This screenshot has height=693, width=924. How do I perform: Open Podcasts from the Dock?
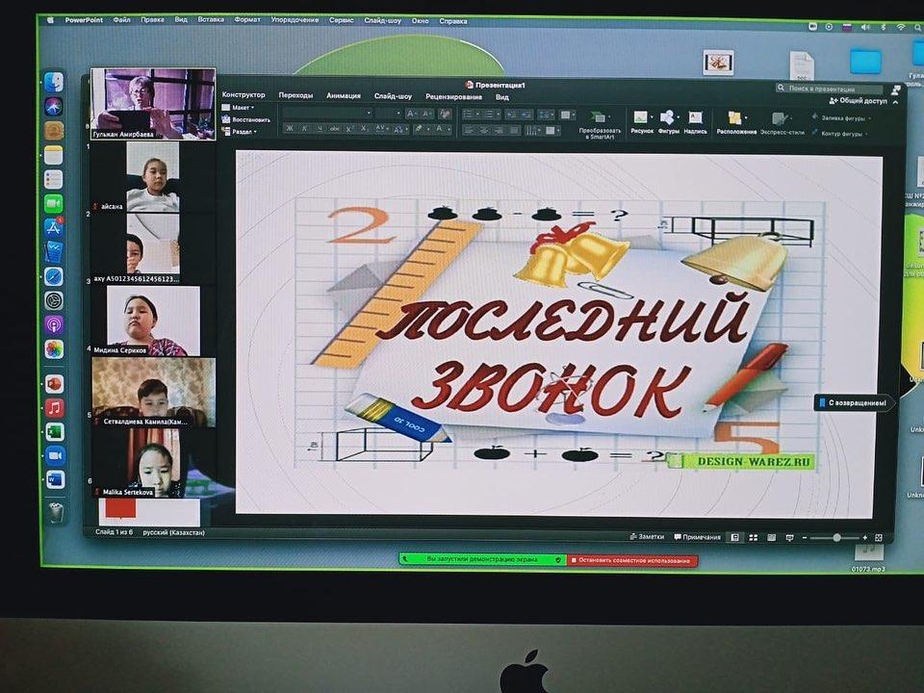tap(54, 324)
